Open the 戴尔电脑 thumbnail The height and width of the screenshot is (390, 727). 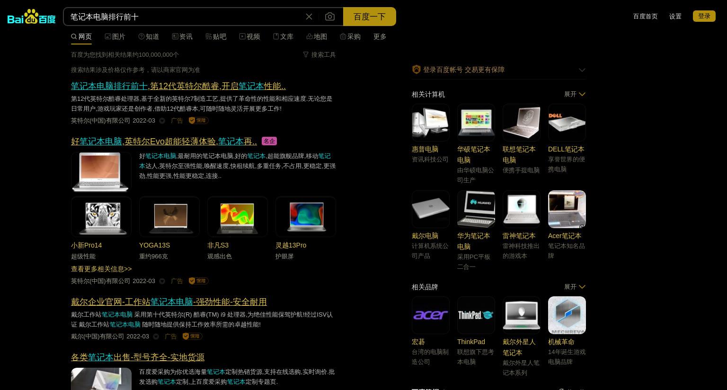(431, 209)
